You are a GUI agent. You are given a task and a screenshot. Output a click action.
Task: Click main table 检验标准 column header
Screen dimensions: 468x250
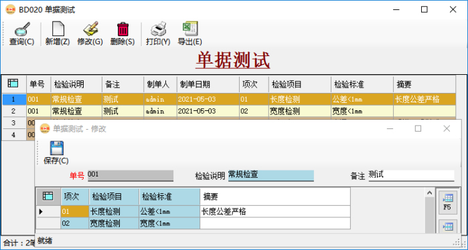(362, 84)
